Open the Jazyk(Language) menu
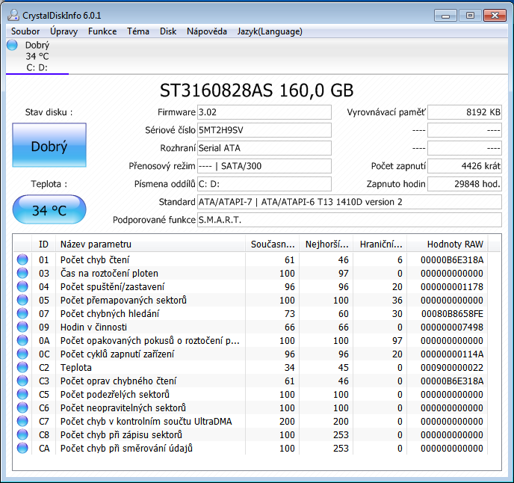The image size is (514, 483). (x=270, y=31)
